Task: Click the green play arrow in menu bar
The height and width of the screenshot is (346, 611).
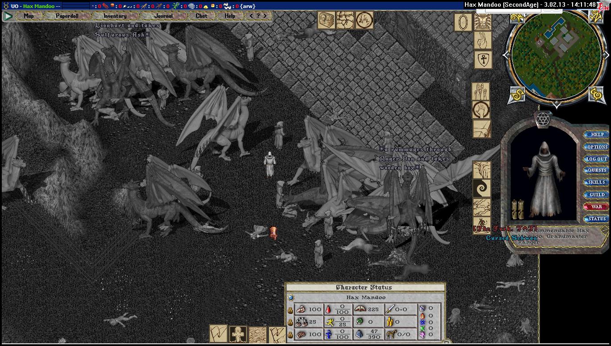Action: (x=8, y=16)
